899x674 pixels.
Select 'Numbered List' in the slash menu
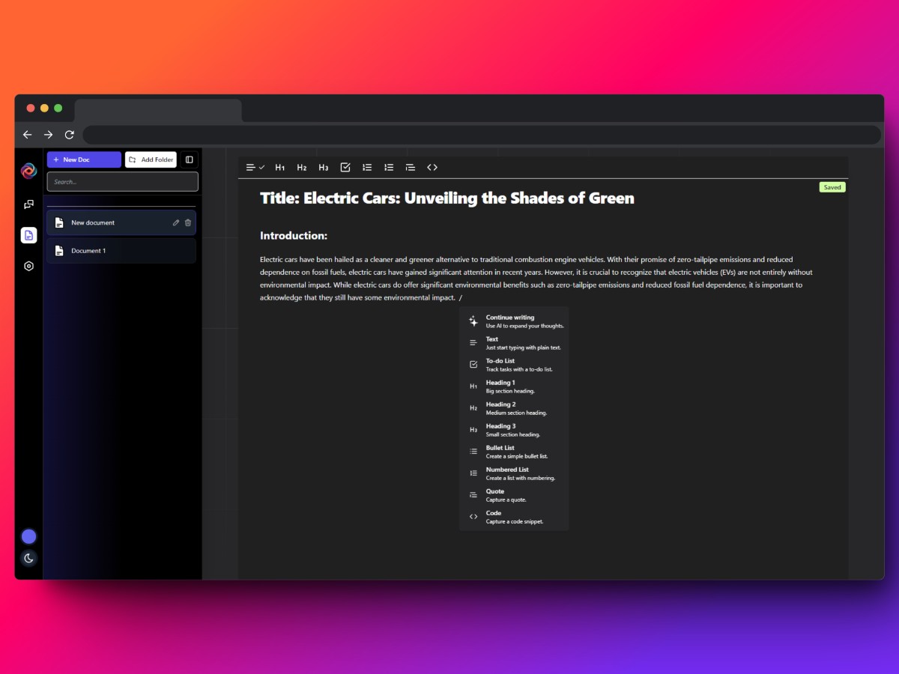(x=514, y=473)
